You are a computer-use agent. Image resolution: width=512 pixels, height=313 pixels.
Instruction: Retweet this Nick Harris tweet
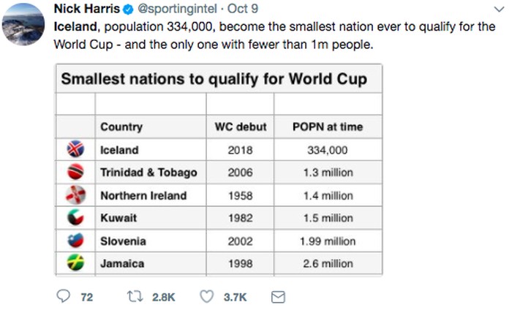[x=135, y=297]
